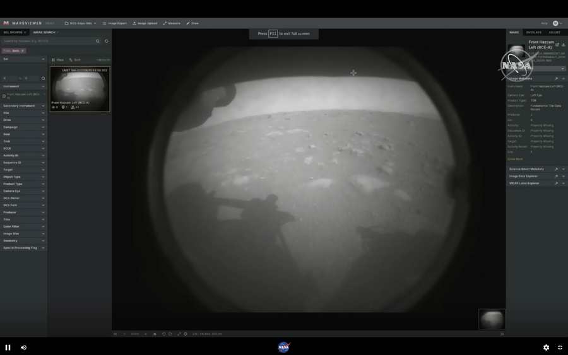Check the Front Hazcam Left instrument checkbox
The image size is (568, 355).
(x=4, y=96)
